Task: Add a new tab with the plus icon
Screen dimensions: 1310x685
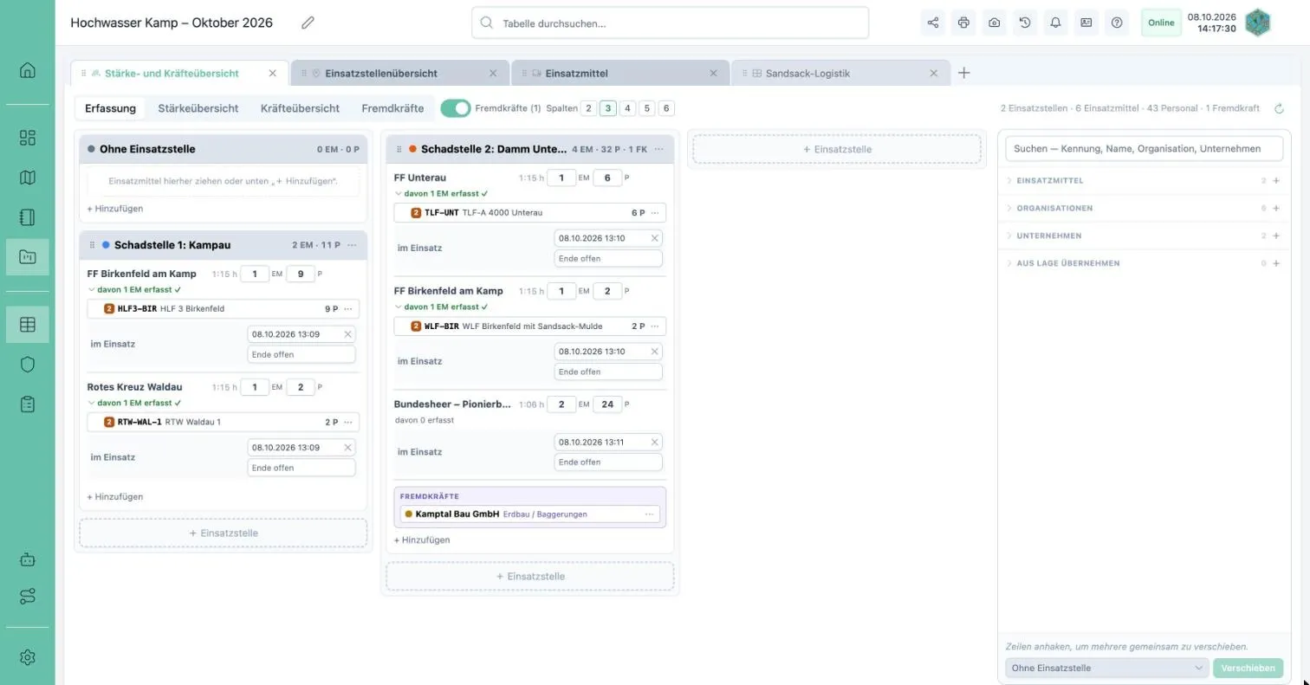Action: click(x=964, y=73)
